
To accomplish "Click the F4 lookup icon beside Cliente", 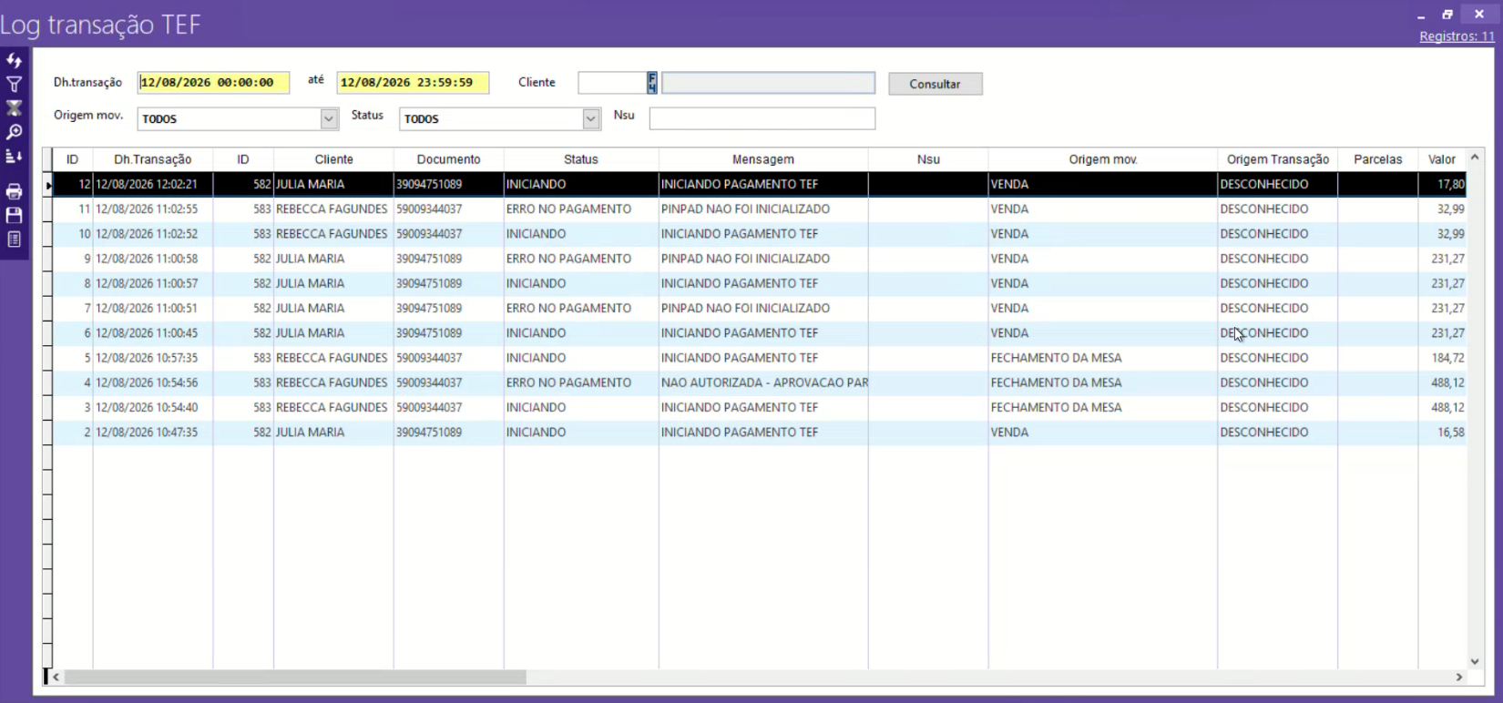I will coord(652,83).
